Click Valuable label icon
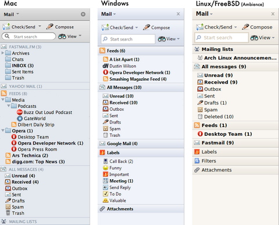 click(106, 201)
